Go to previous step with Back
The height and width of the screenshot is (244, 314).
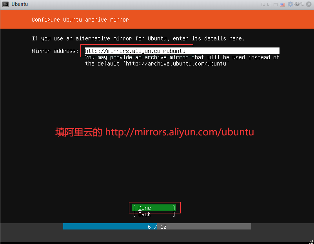tap(154, 214)
